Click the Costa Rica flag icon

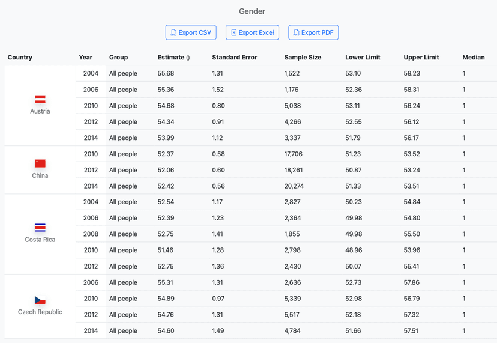tap(40, 228)
